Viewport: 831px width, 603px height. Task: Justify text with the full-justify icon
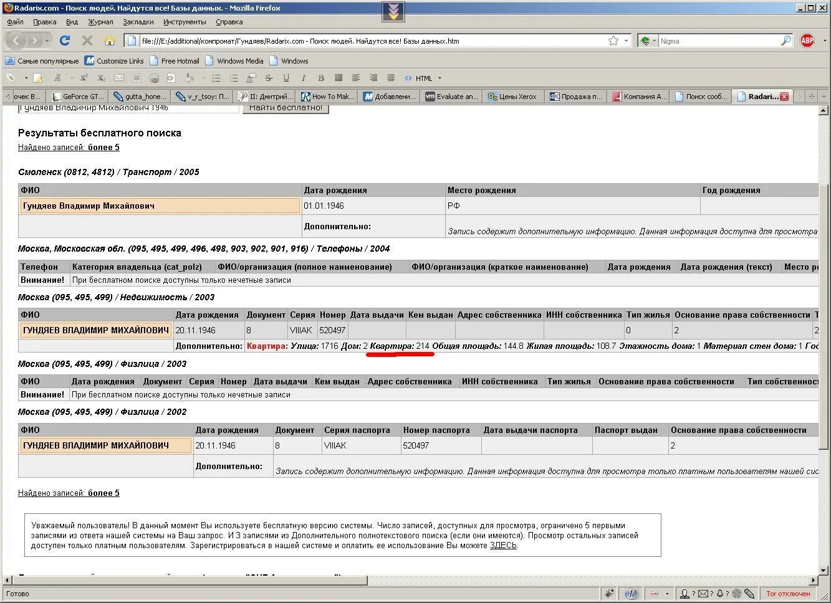click(339, 78)
